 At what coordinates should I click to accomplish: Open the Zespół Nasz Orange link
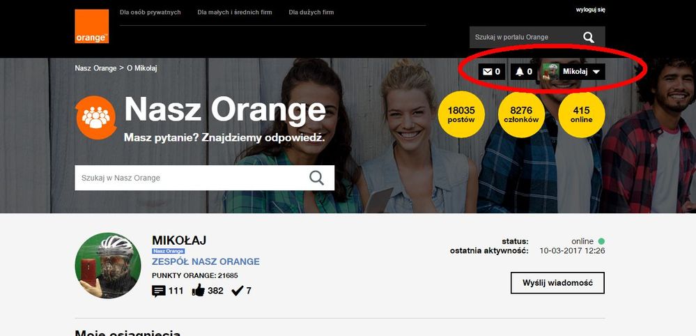206,262
